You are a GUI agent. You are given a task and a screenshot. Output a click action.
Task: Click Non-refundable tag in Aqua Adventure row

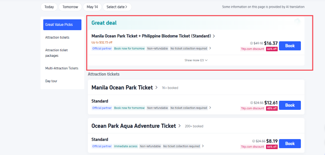150,146
